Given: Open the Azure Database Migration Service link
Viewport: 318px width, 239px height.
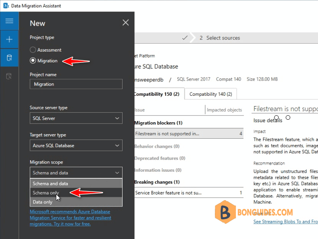Looking at the screenshot, I should 70,218.
